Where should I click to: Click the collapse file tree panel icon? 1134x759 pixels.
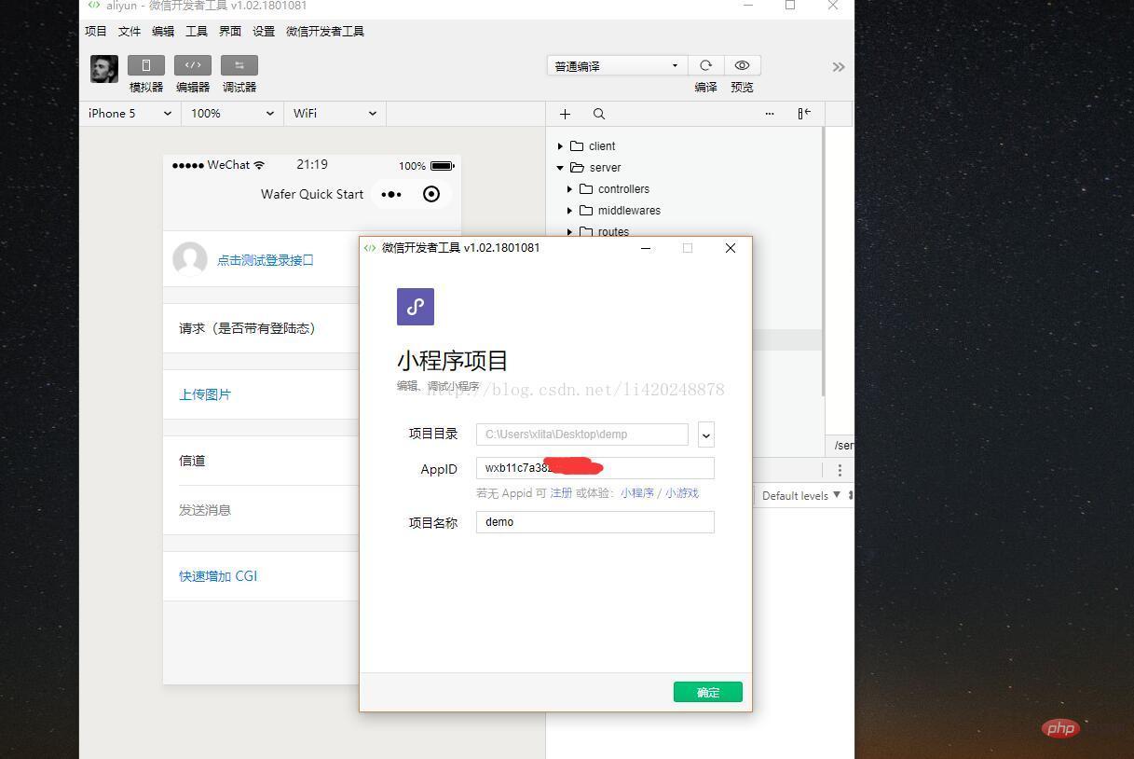804,114
